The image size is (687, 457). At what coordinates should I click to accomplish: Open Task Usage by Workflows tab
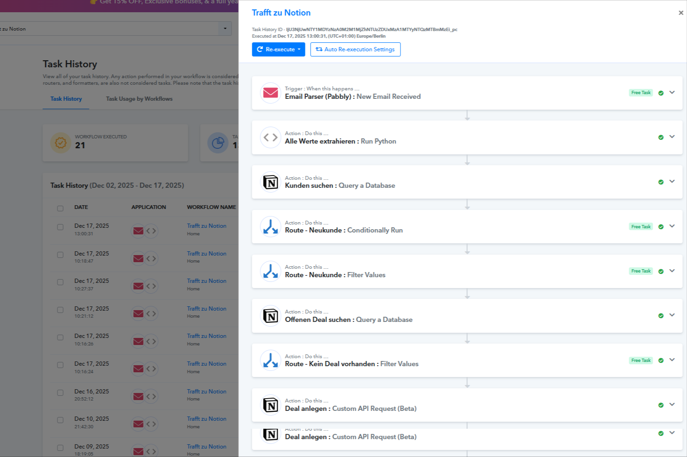click(139, 99)
